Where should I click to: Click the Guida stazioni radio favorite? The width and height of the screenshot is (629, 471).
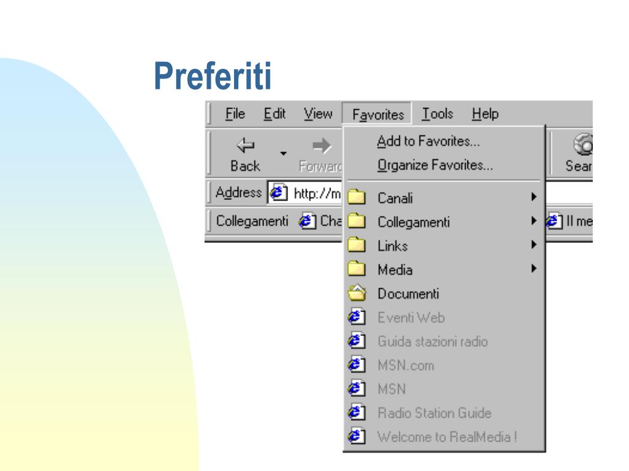(432, 342)
